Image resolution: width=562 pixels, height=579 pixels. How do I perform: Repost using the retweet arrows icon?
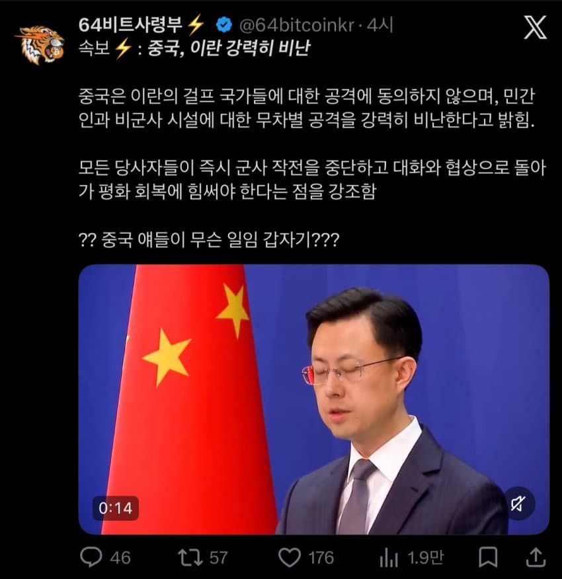coord(190,557)
